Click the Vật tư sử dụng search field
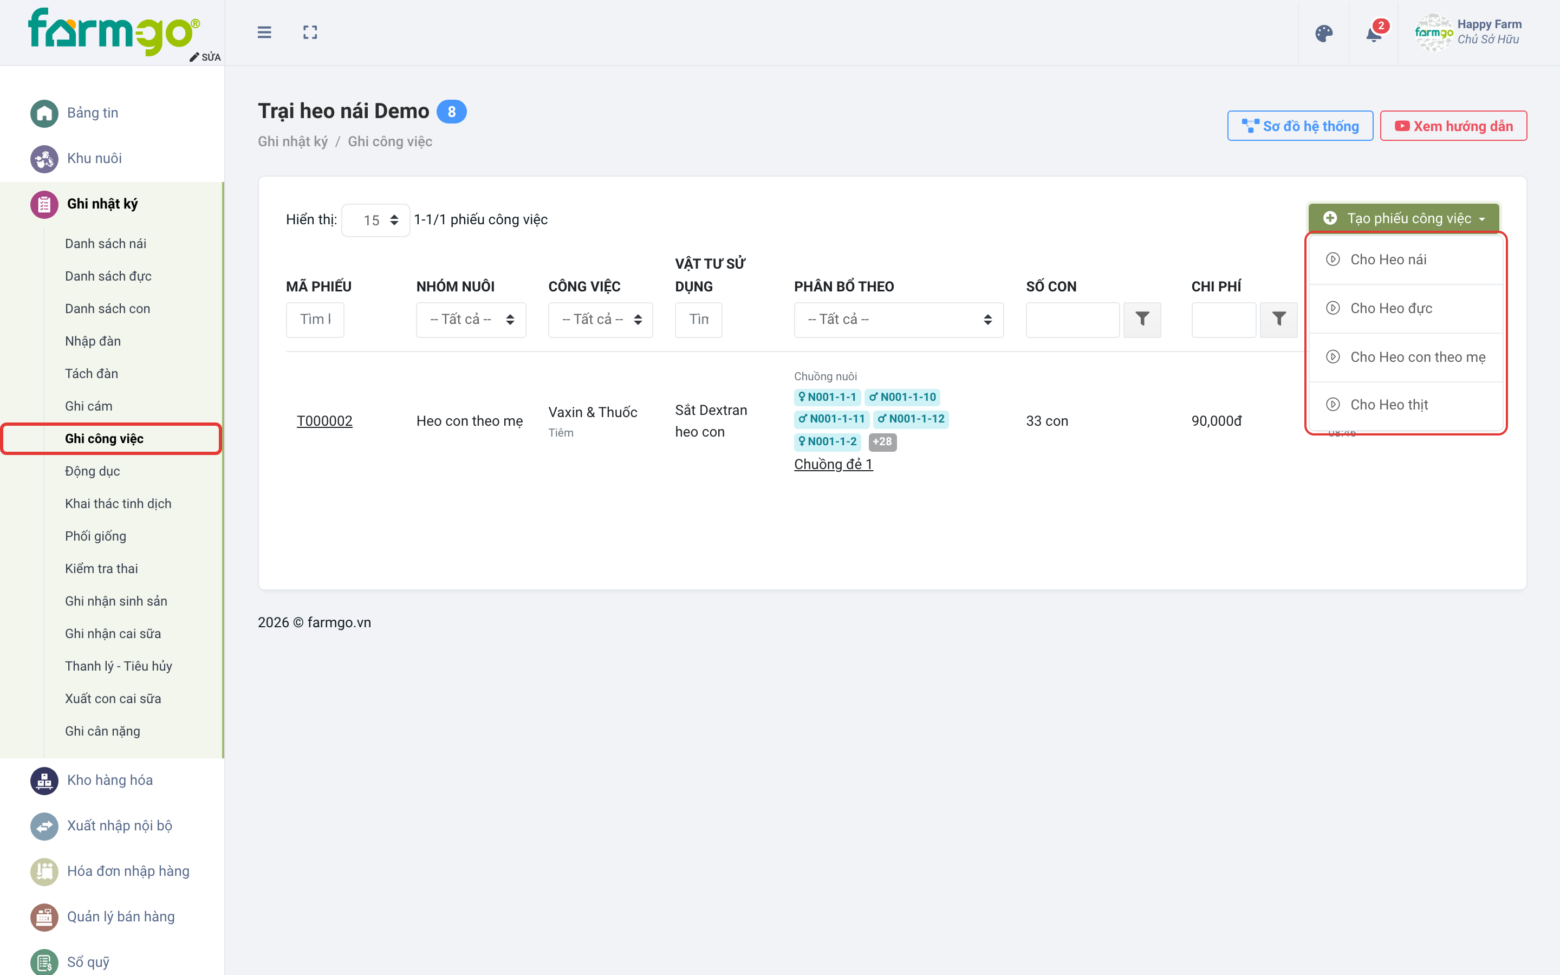Viewport: 1560px width, 975px height. (699, 320)
